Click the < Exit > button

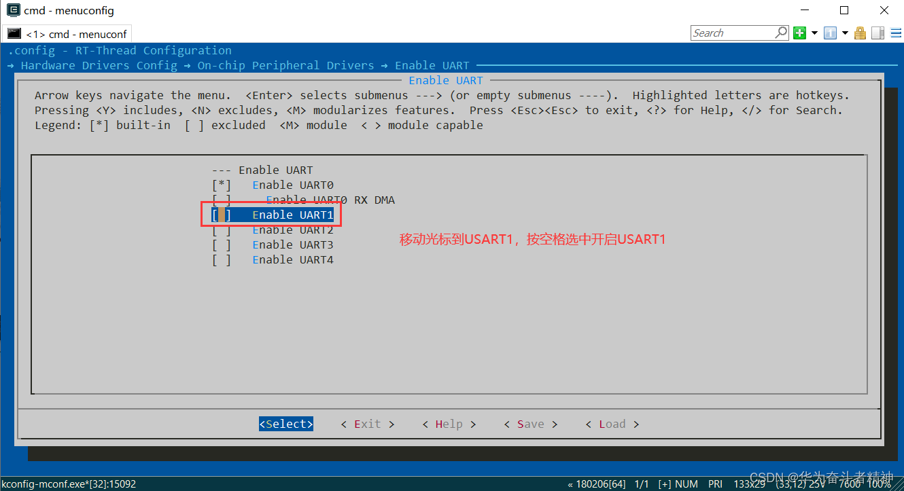[x=367, y=423]
